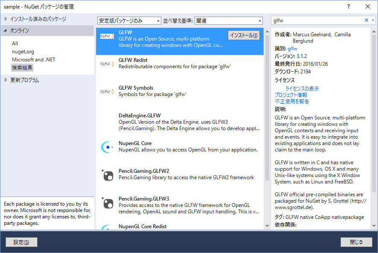Click the Pencil.Gaming.GLFW3 package icon

(x=108, y=203)
